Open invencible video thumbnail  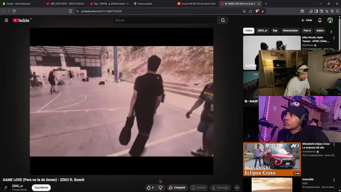coord(272,185)
